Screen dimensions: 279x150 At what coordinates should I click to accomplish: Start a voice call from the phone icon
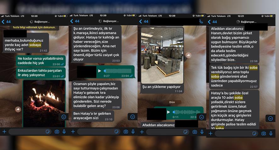[201, 21]
